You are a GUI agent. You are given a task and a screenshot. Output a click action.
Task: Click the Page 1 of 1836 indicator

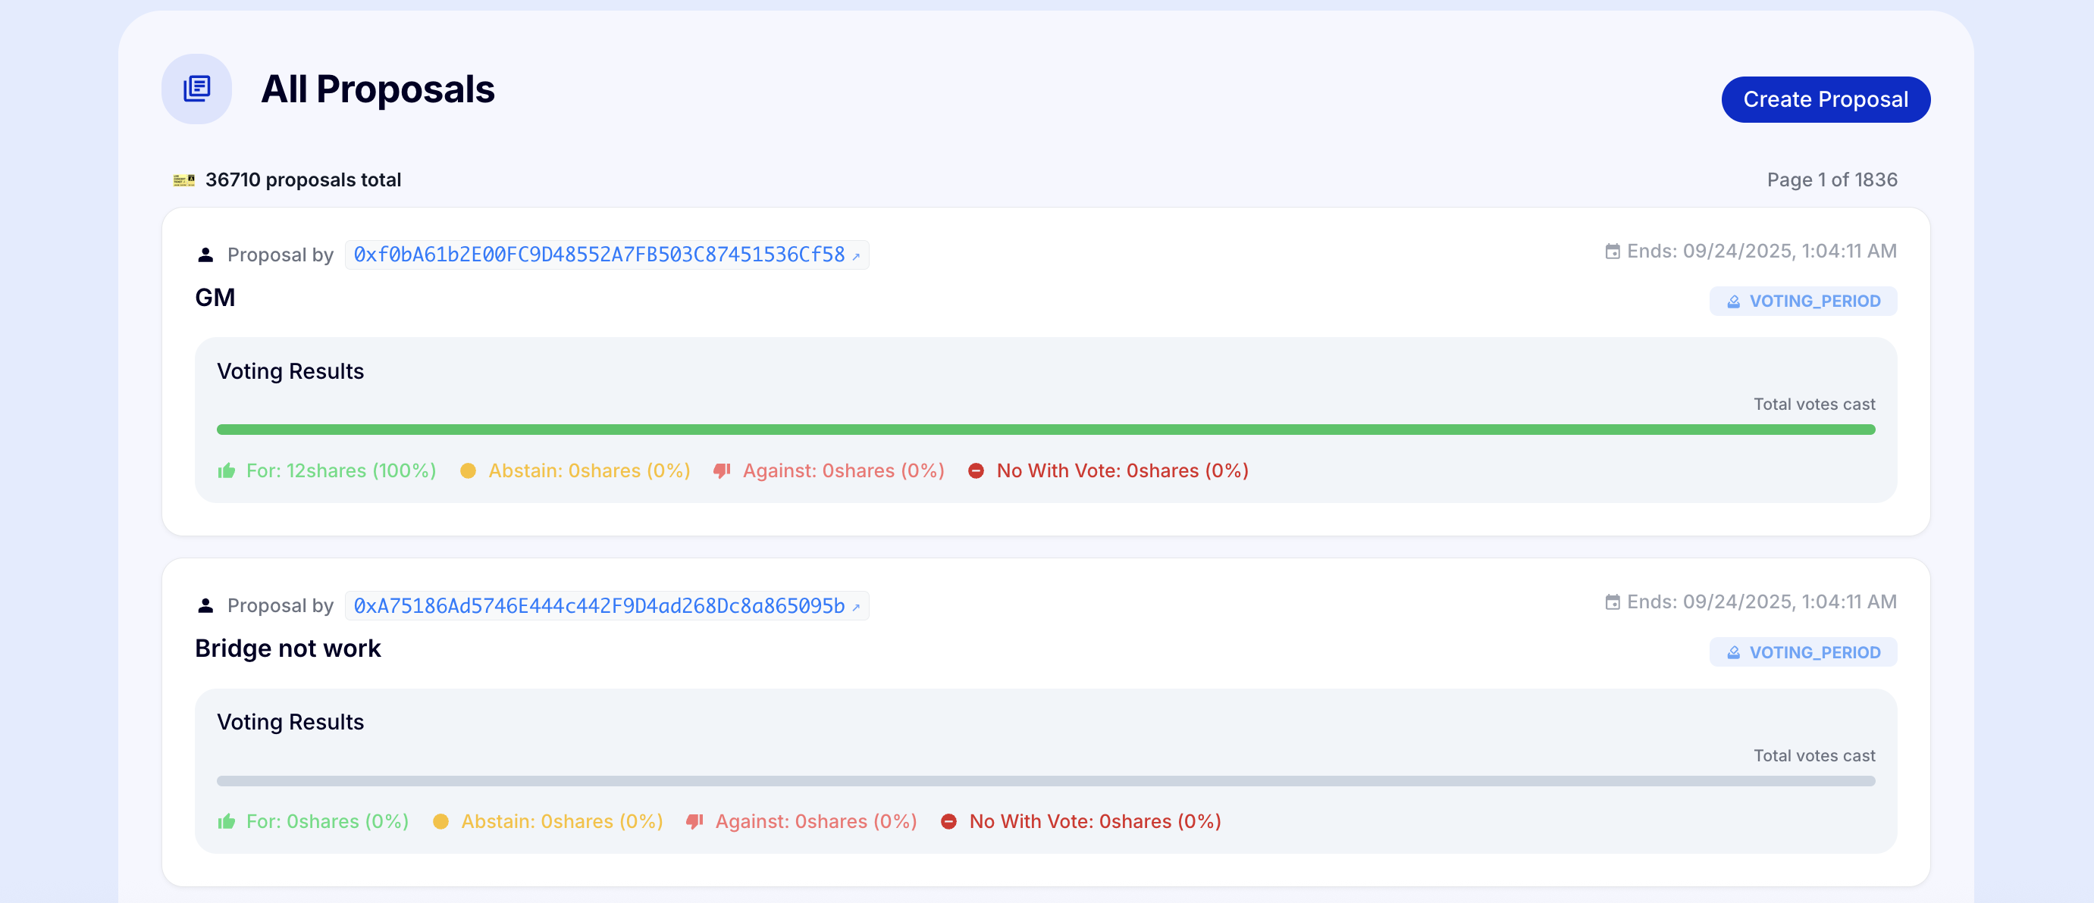pos(1832,180)
